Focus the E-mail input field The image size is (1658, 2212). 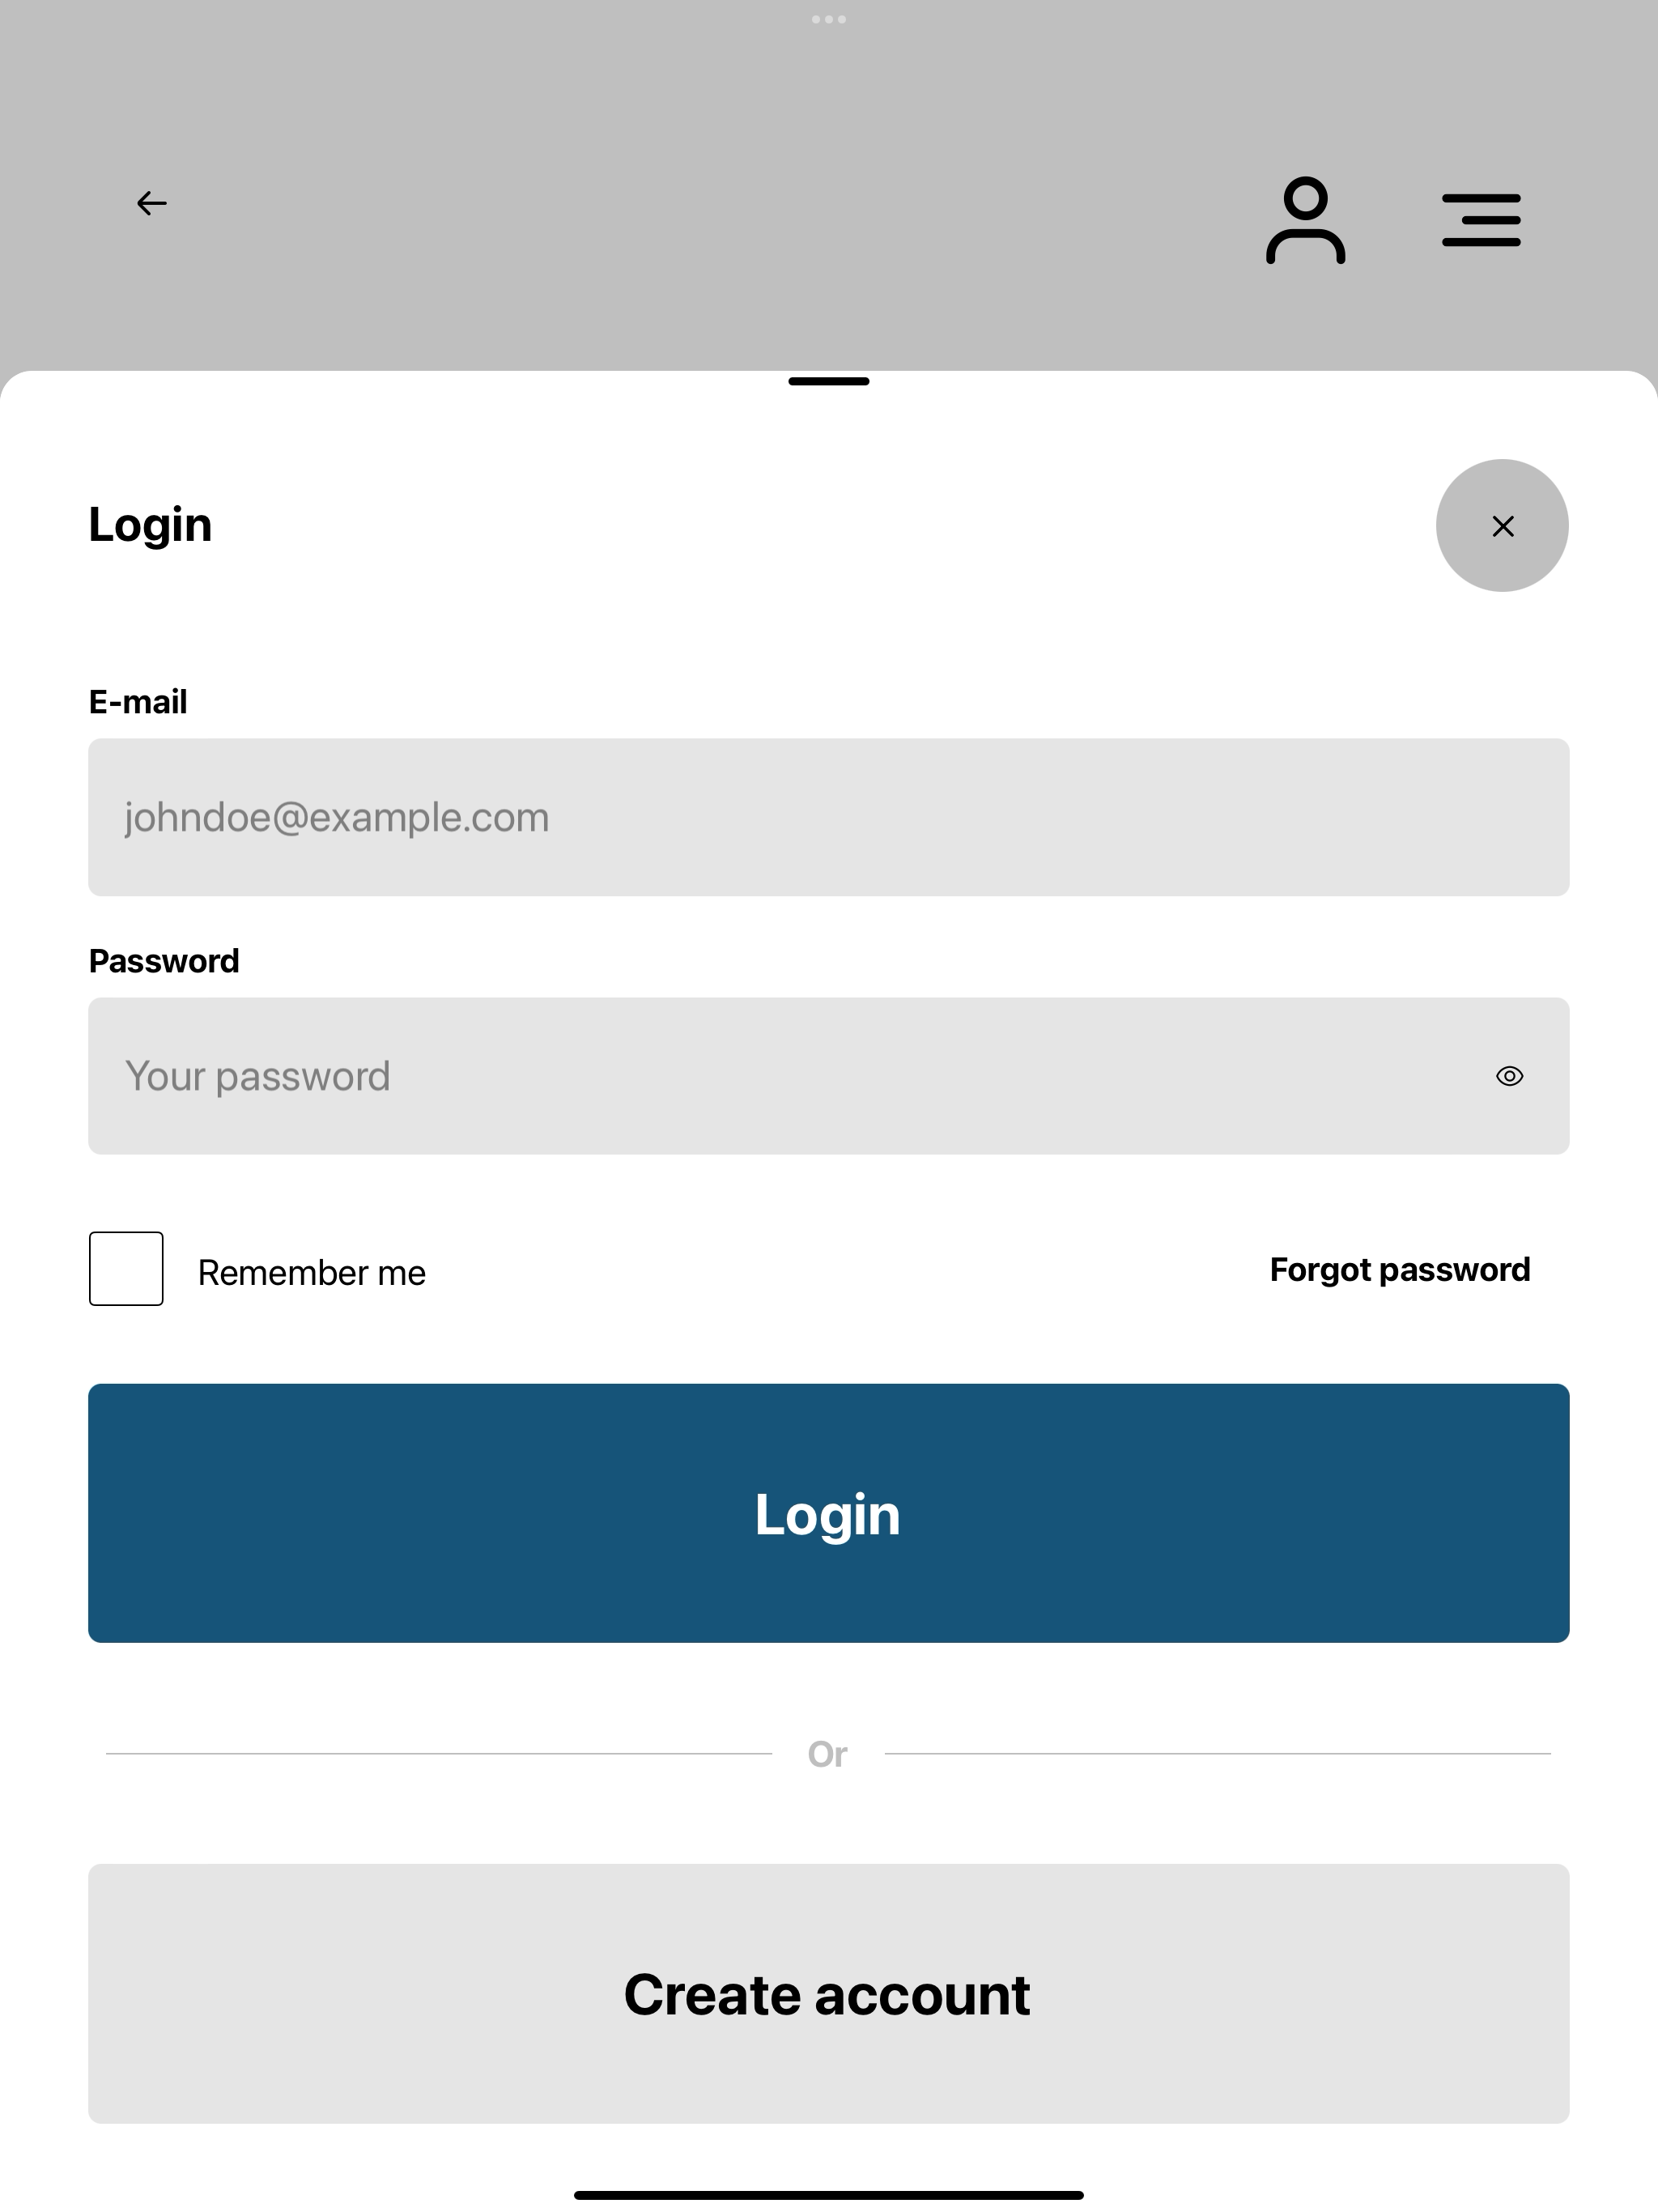pos(829,817)
